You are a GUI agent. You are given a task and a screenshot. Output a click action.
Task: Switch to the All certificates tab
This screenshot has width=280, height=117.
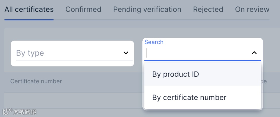tap(29, 10)
